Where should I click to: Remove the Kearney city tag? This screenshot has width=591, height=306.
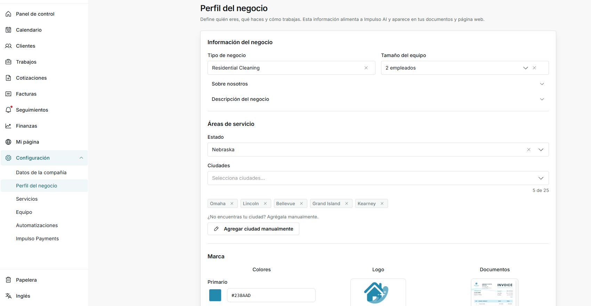(x=382, y=203)
